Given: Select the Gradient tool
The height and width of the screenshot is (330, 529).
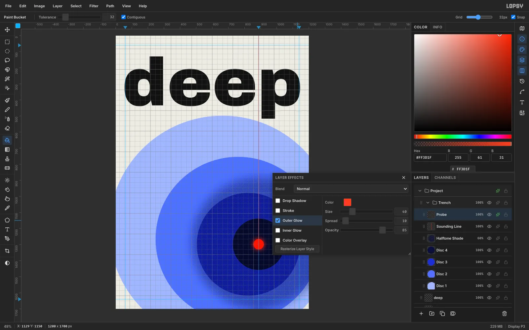Looking at the screenshot, I should (x=7, y=149).
